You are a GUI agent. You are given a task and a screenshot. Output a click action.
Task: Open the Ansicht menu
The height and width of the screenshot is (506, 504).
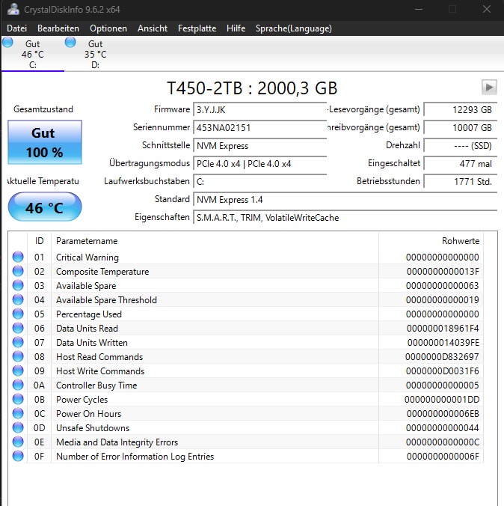(153, 28)
